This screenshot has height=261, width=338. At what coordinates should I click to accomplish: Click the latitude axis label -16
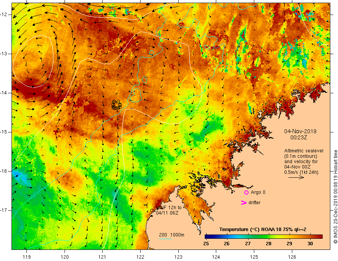pos(4,171)
